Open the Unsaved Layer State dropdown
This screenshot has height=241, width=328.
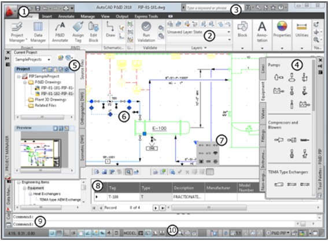[x=199, y=32]
